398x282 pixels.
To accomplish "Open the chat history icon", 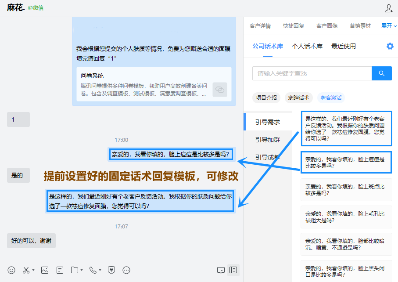I will coord(221,270).
